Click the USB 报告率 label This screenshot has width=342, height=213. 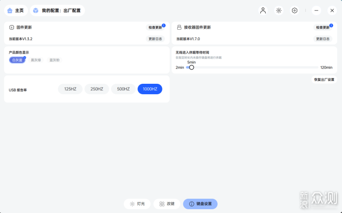coord(18,90)
